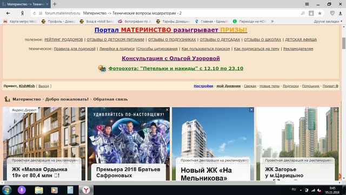This screenshot has width=346, height=195.
Task: Expand hidden bookmarks with the » chevron
Action: click(x=272, y=22)
